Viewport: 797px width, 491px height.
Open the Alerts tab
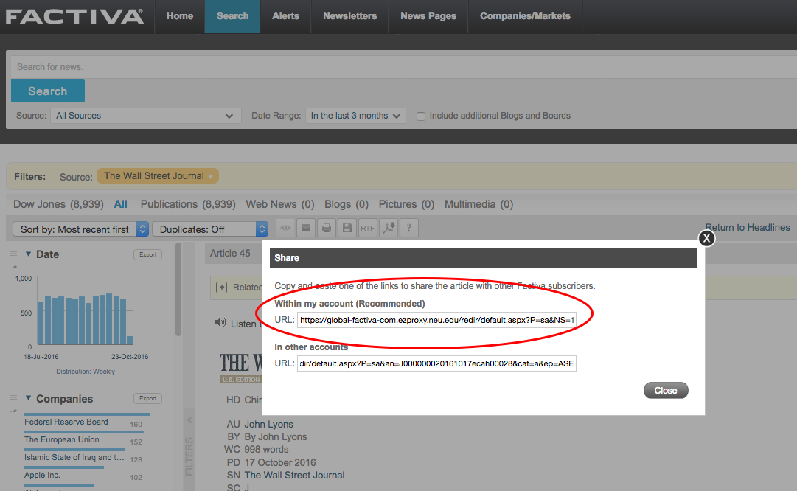285,16
